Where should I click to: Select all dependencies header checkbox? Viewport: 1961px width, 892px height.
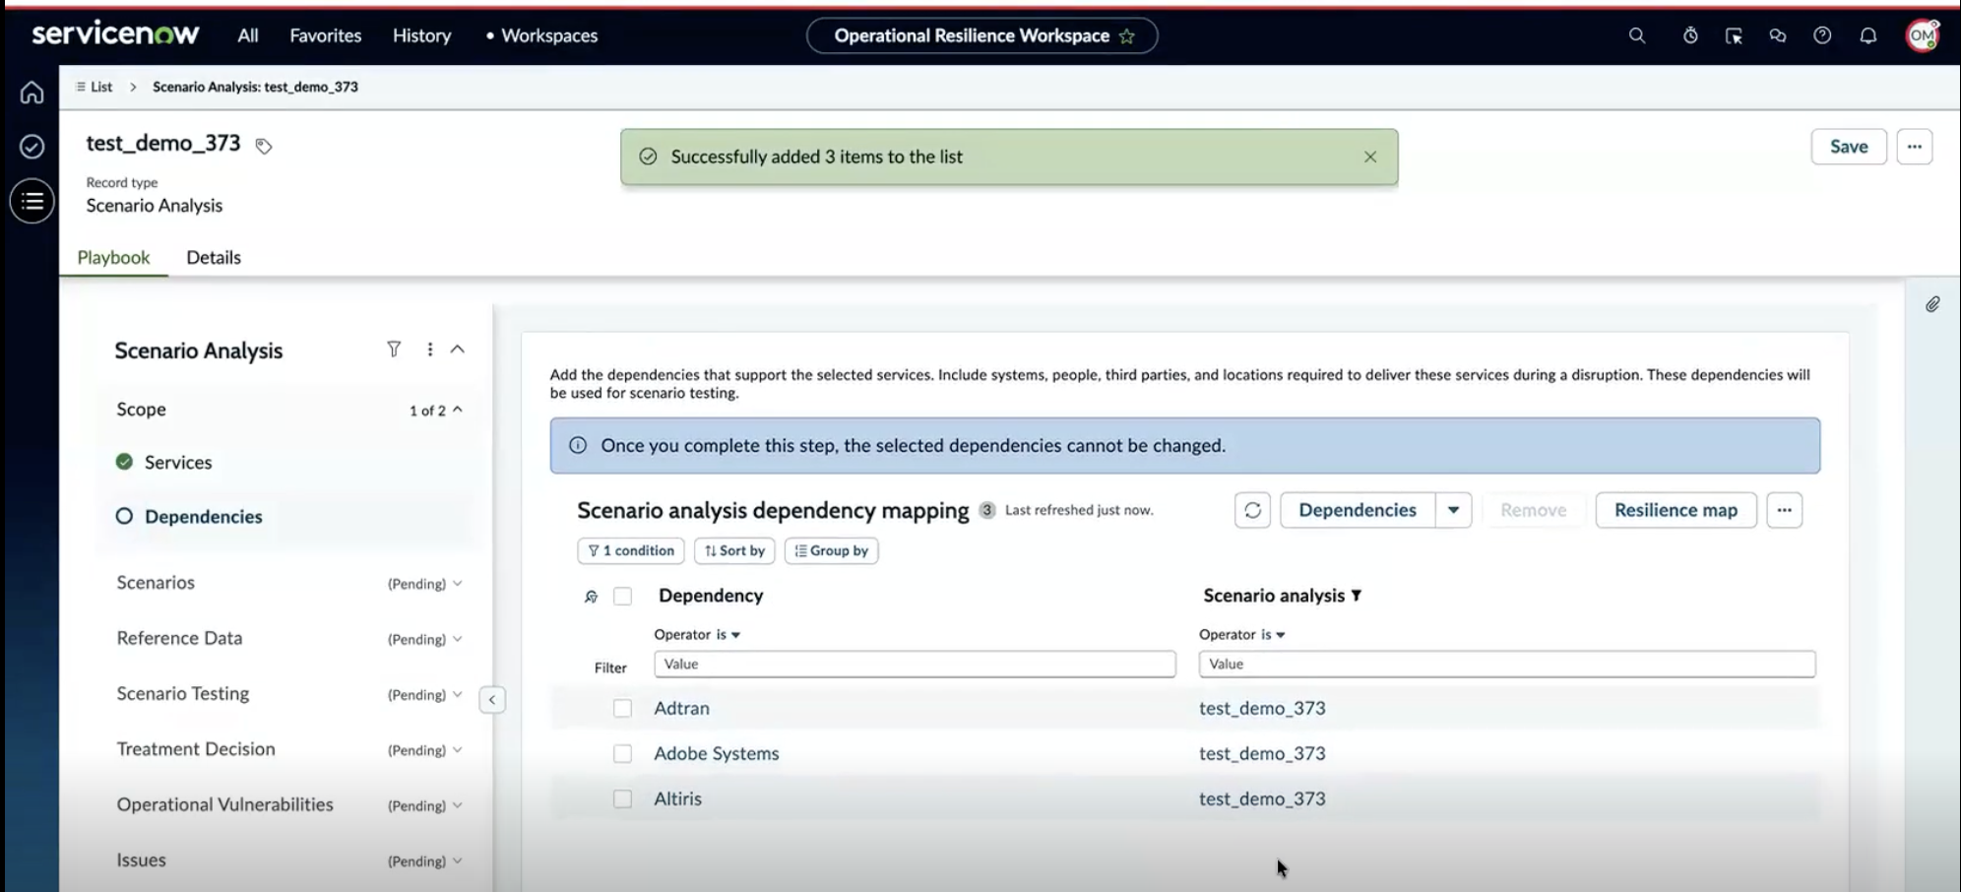pos(622,596)
